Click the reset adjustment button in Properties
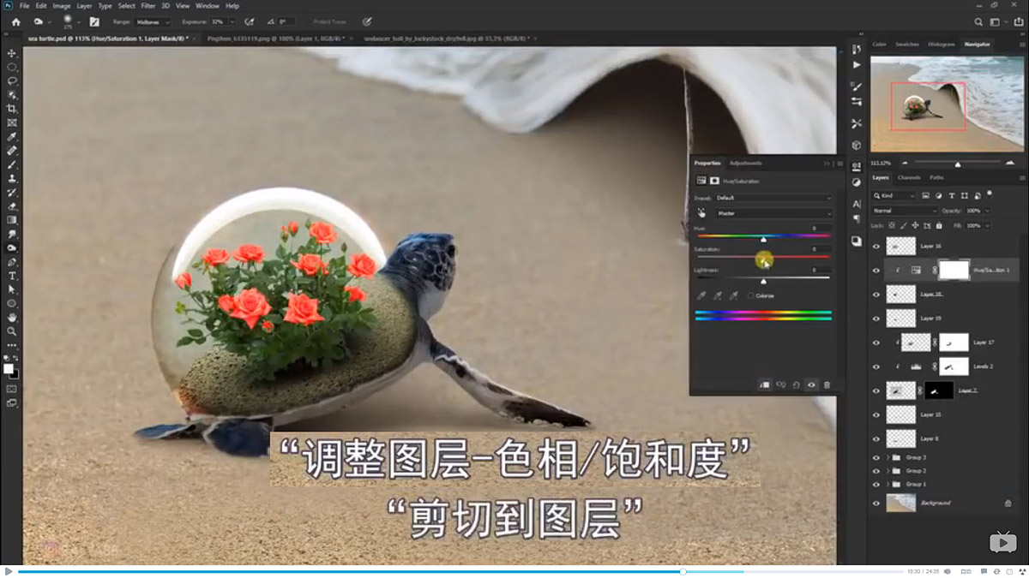This screenshot has height=578, width=1029. point(797,384)
